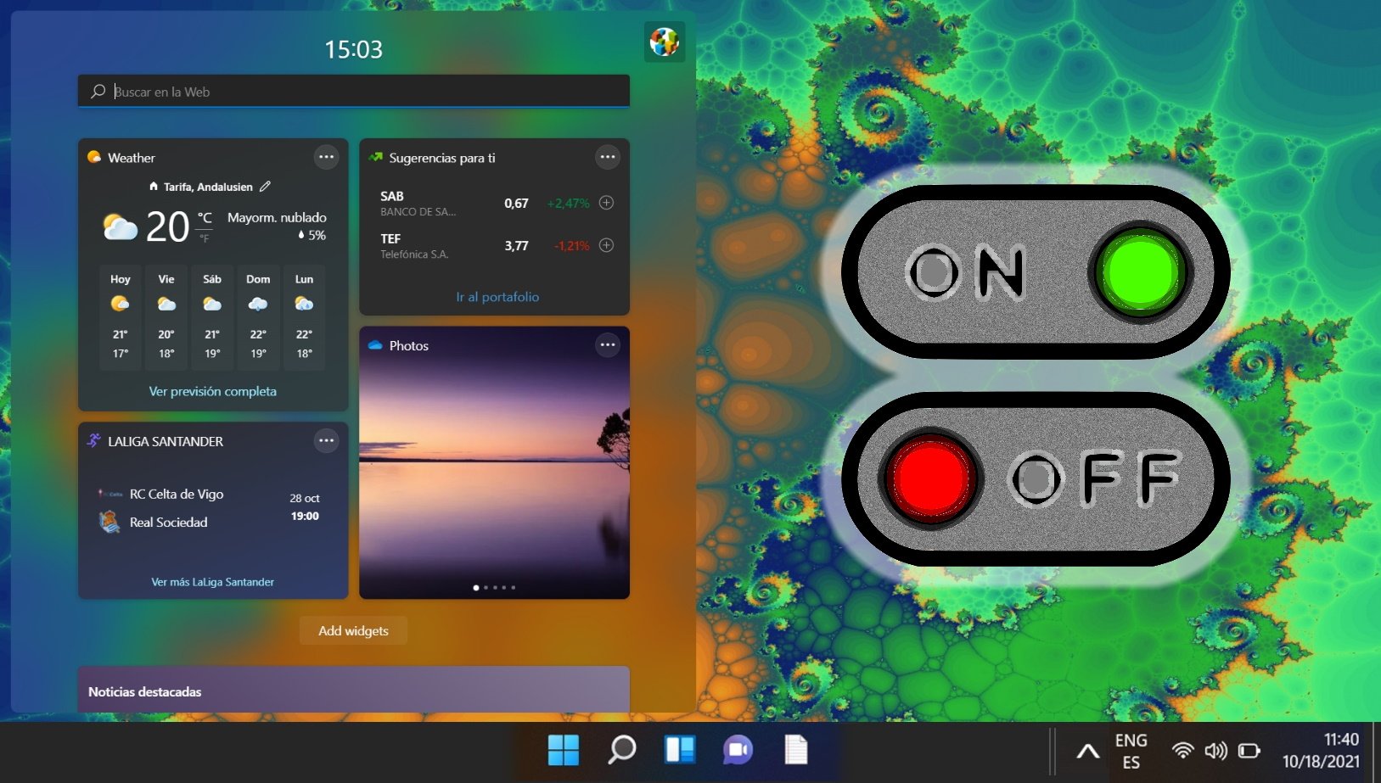Open the Teams chat icon on the taskbar
The image size is (1381, 783).
click(x=737, y=750)
